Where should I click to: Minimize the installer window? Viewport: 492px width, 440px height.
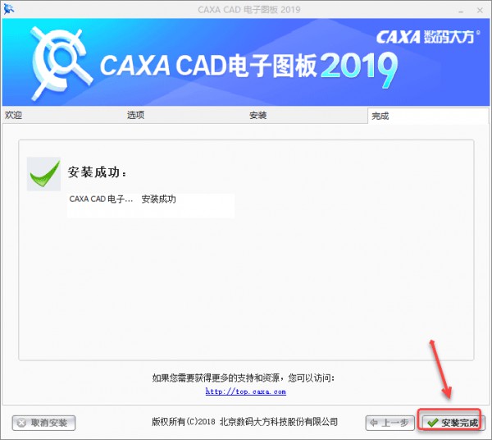[461, 11]
